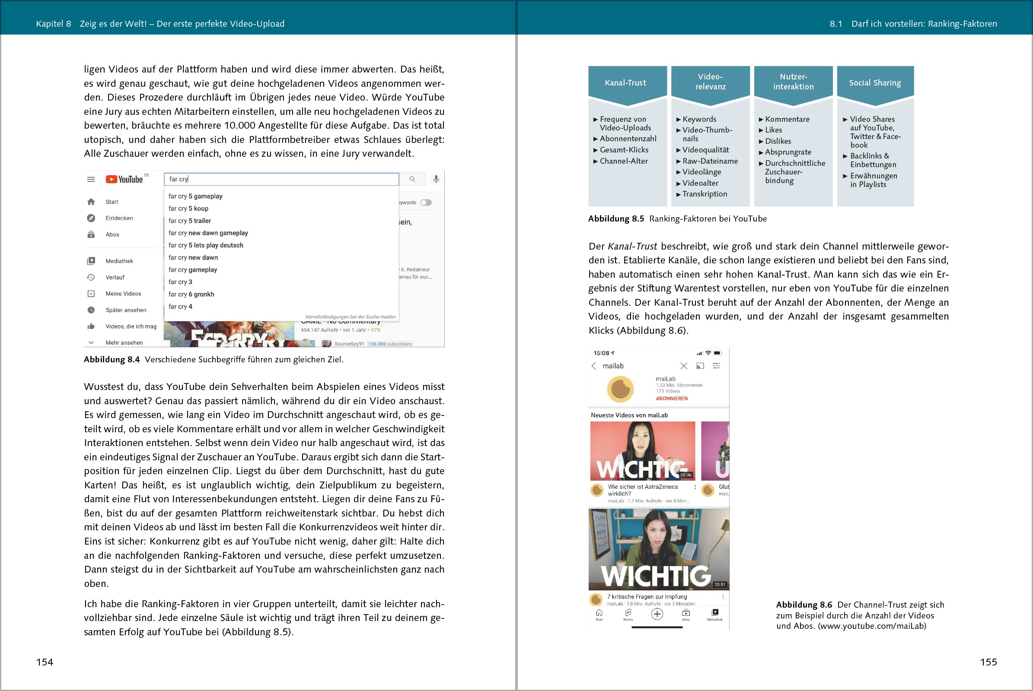This screenshot has height=691, width=1033.
Task: Open the mobile search filter icon
Action: click(x=717, y=366)
